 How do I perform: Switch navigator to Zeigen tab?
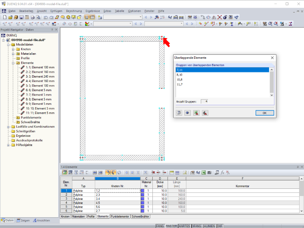point(23,220)
